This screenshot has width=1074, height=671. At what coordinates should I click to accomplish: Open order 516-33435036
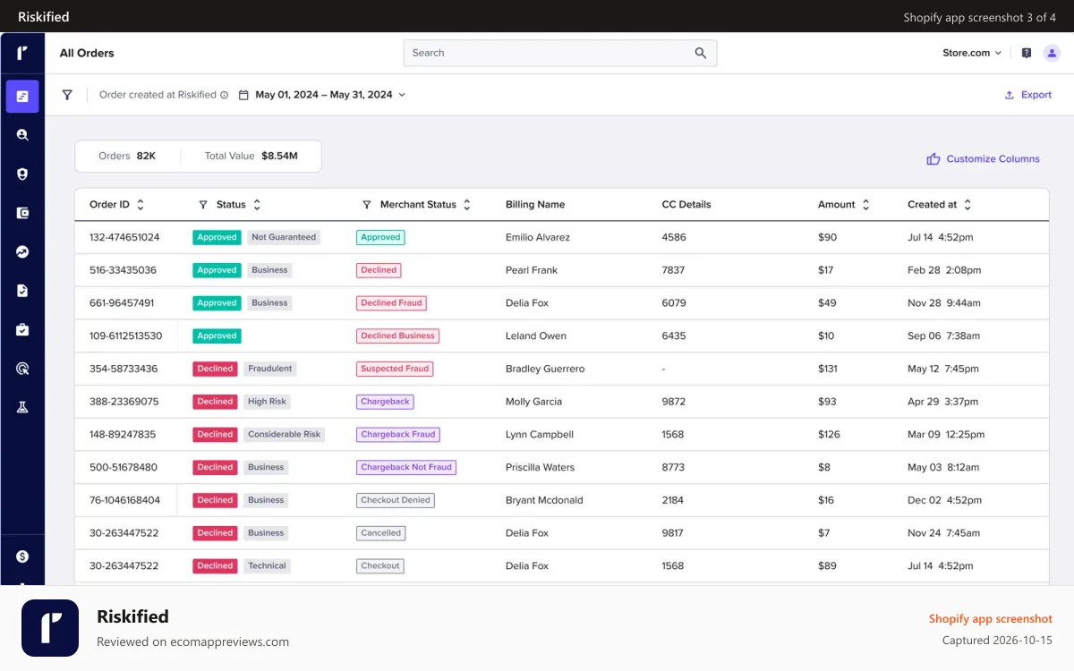pos(123,270)
